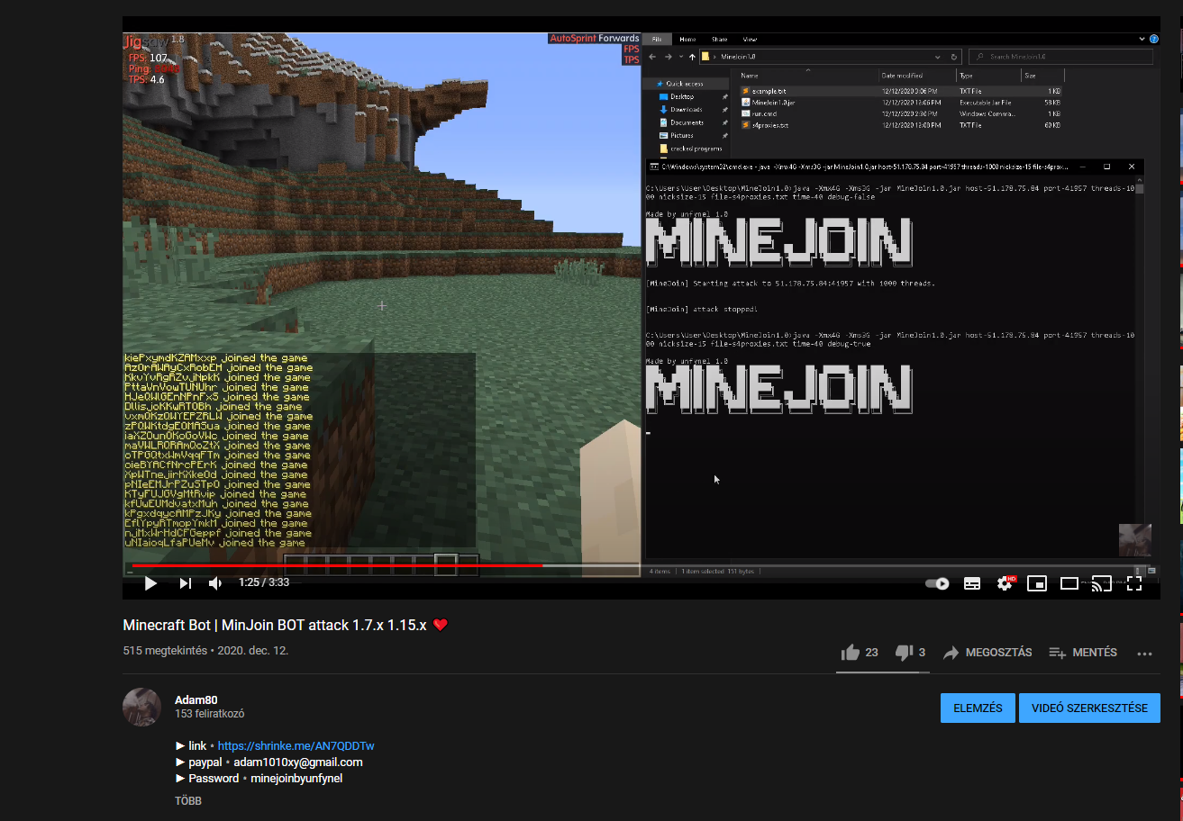Open the Share tab in recorded Explorer
This screenshot has width=1183, height=821.
719,40
